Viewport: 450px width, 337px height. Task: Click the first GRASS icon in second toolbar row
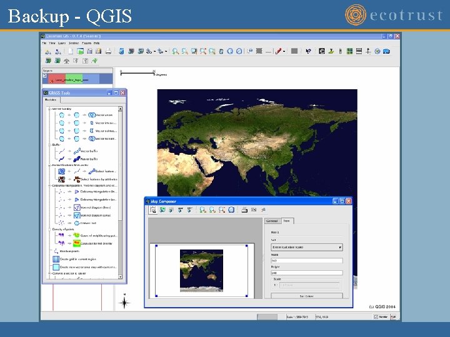(48, 61)
